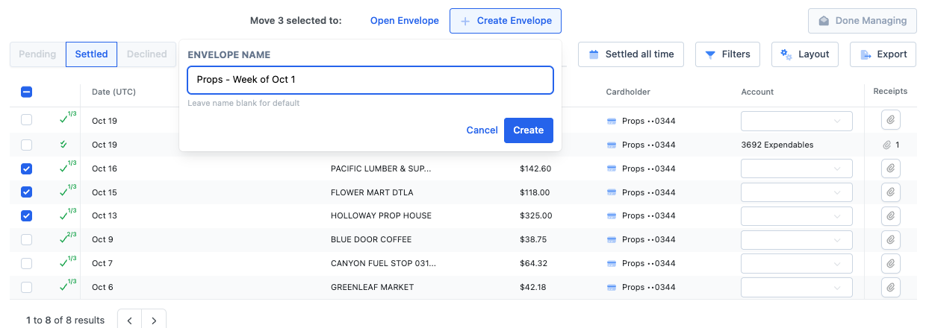Click into the Envelope Name field

370,80
